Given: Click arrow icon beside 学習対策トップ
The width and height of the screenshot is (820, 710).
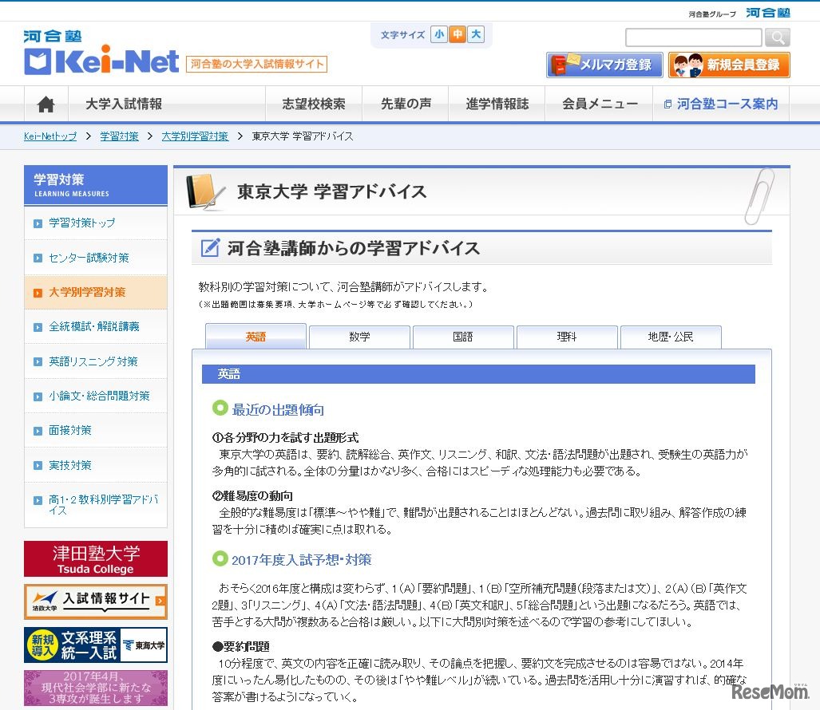Looking at the screenshot, I should pos(38,223).
